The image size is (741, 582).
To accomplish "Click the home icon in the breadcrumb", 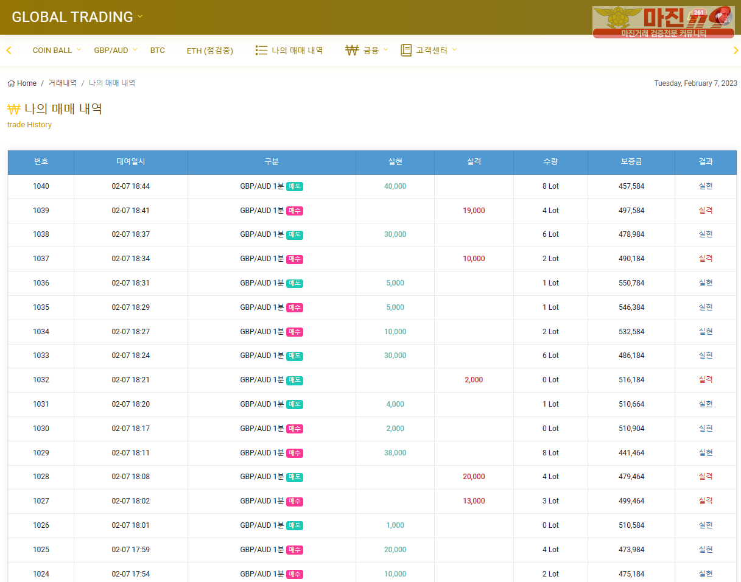I will pos(11,83).
